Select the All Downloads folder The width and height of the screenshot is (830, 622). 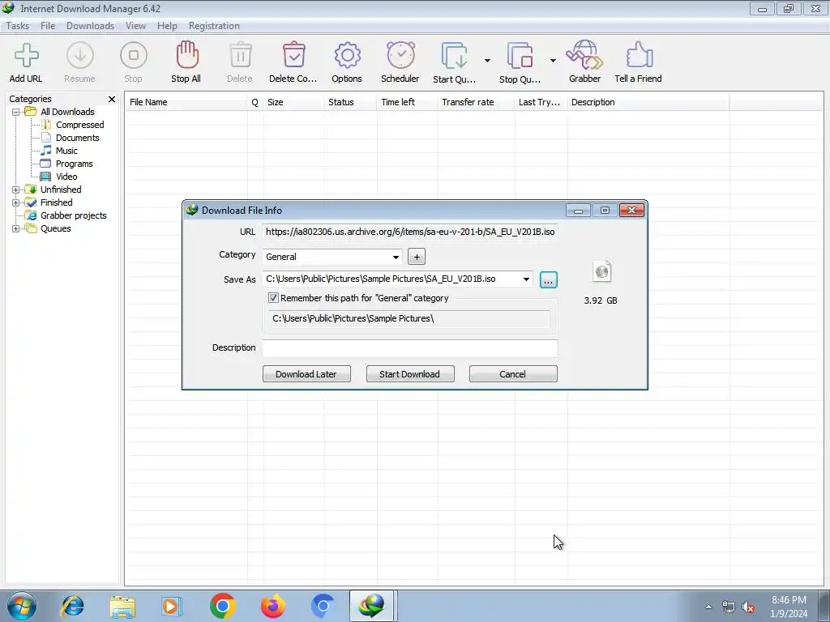coord(67,112)
